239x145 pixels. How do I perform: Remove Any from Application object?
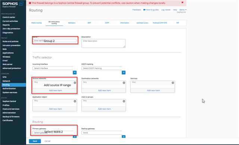[75, 101]
